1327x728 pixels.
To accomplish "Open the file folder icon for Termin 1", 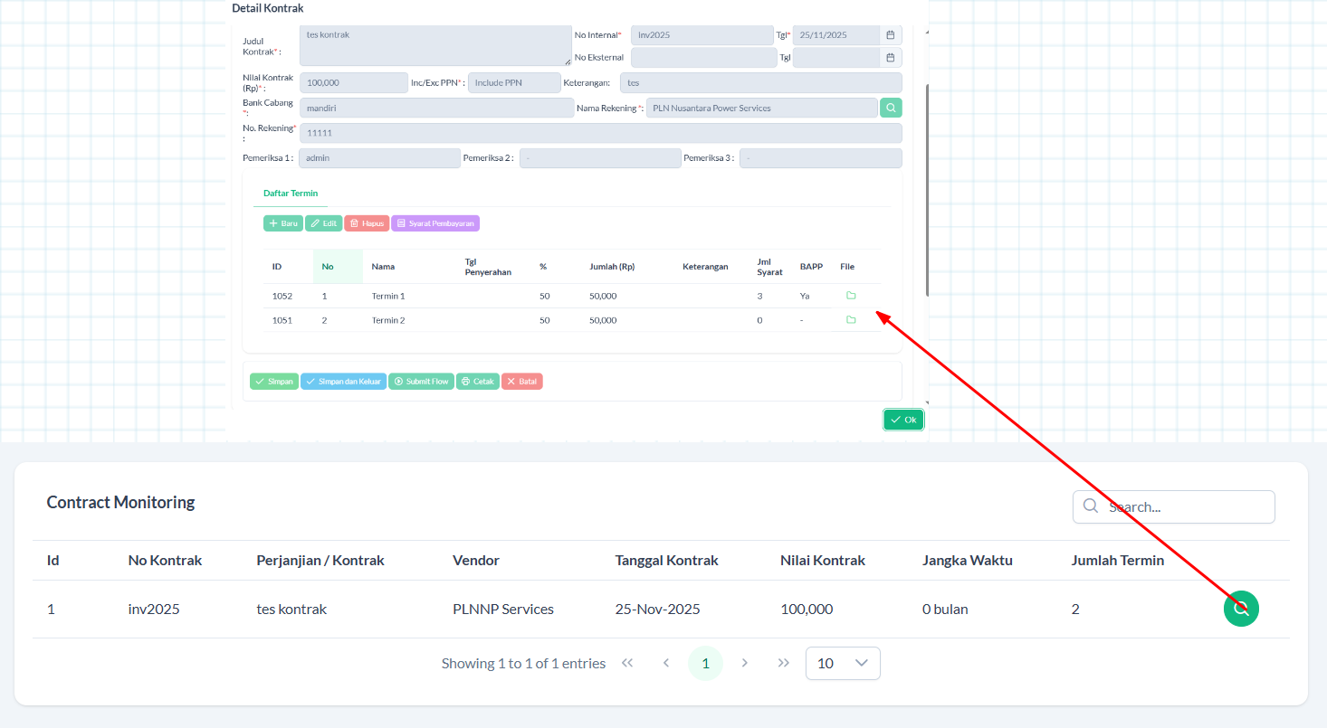I will coord(851,296).
